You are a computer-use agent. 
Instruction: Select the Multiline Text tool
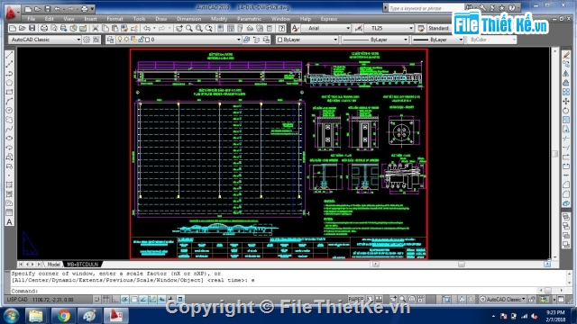(9, 222)
